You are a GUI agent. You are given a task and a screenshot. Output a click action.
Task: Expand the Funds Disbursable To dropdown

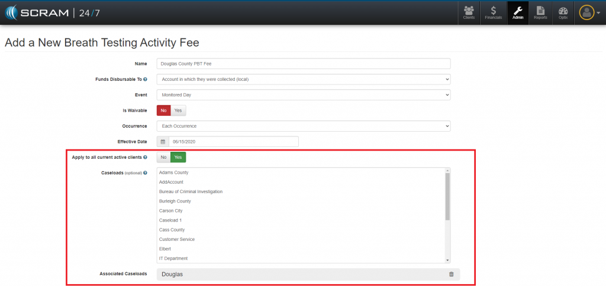[x=303, y=79]
